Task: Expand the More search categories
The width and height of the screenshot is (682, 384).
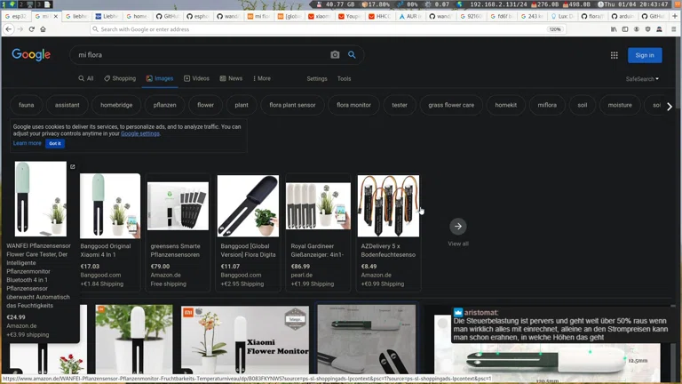Action: click(x=262, y=78)
